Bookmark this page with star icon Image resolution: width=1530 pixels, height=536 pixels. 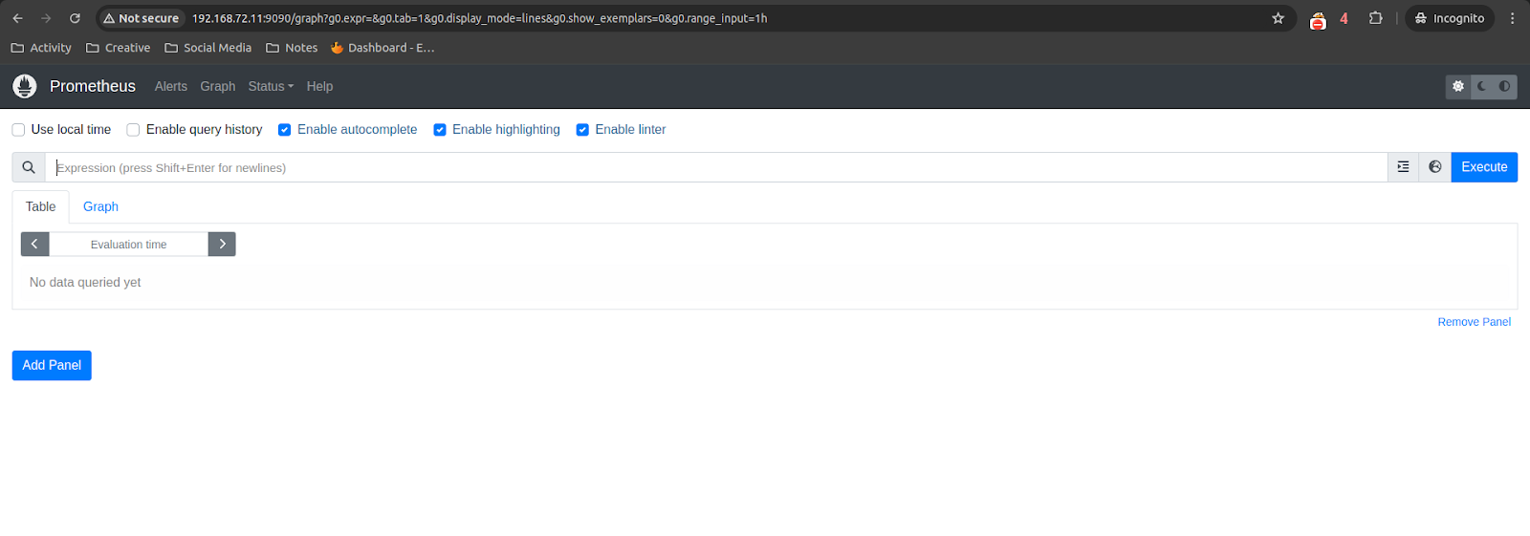tap(1278, 18)
